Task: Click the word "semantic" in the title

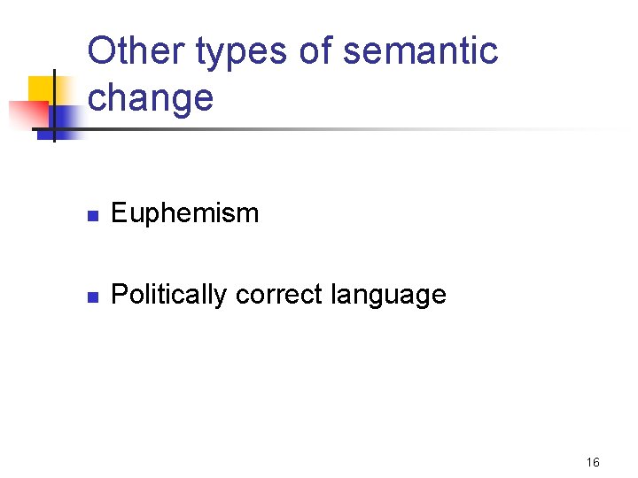Action: [x=420, y=51]
